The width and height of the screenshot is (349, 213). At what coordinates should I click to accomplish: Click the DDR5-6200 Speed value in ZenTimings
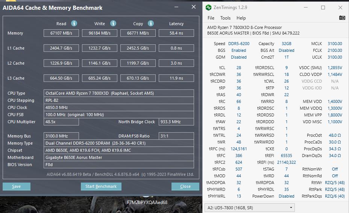(239, 44)
